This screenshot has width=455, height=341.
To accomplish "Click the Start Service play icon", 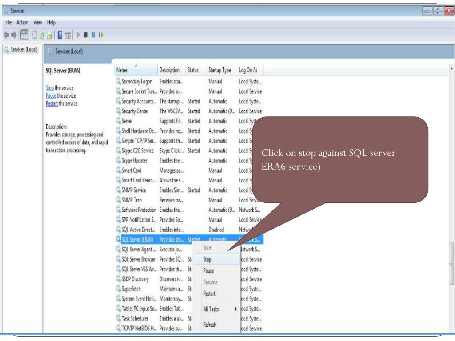I will click(78, 35).
